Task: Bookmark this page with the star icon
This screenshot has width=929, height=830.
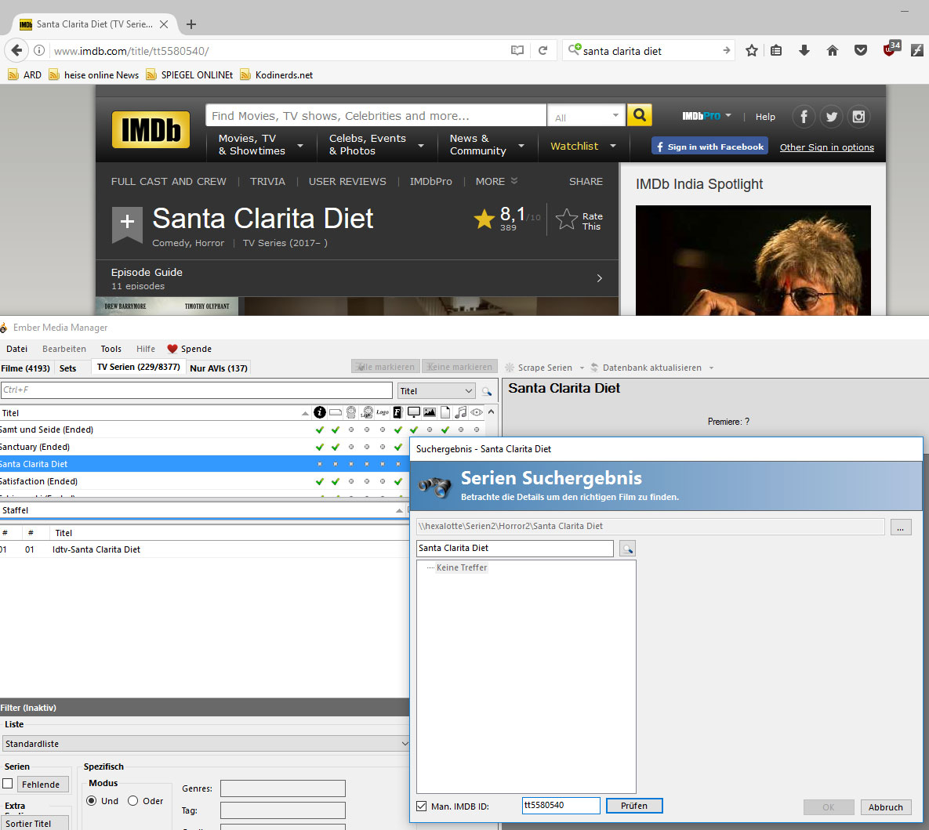Action: pyautogui.click(x=752, y=50)
